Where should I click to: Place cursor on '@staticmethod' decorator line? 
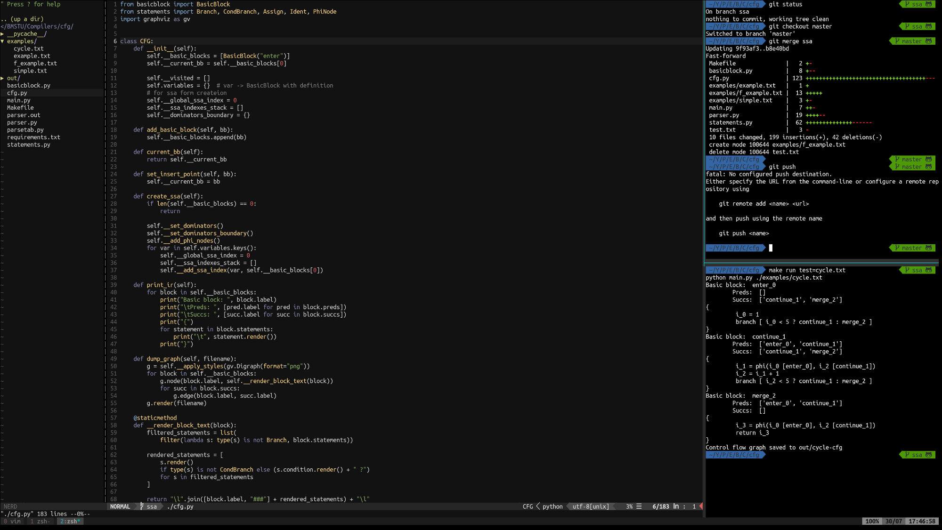click(155, 418)
